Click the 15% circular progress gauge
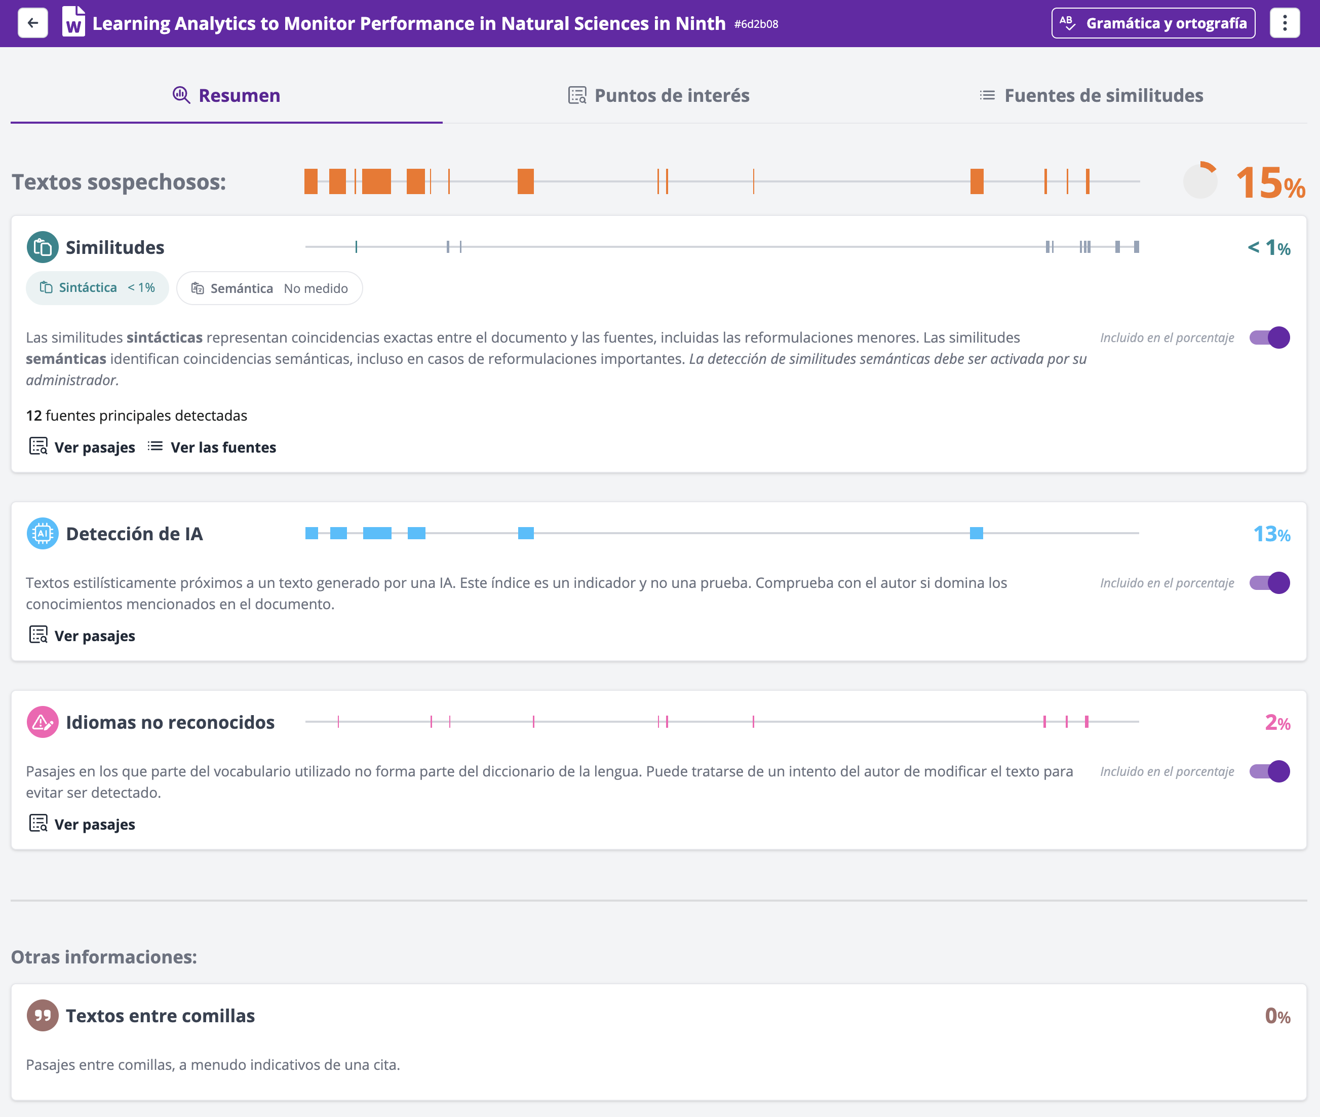Image resolution: width=1320 pixels, height=1117 pixels. click(1200, 181)
